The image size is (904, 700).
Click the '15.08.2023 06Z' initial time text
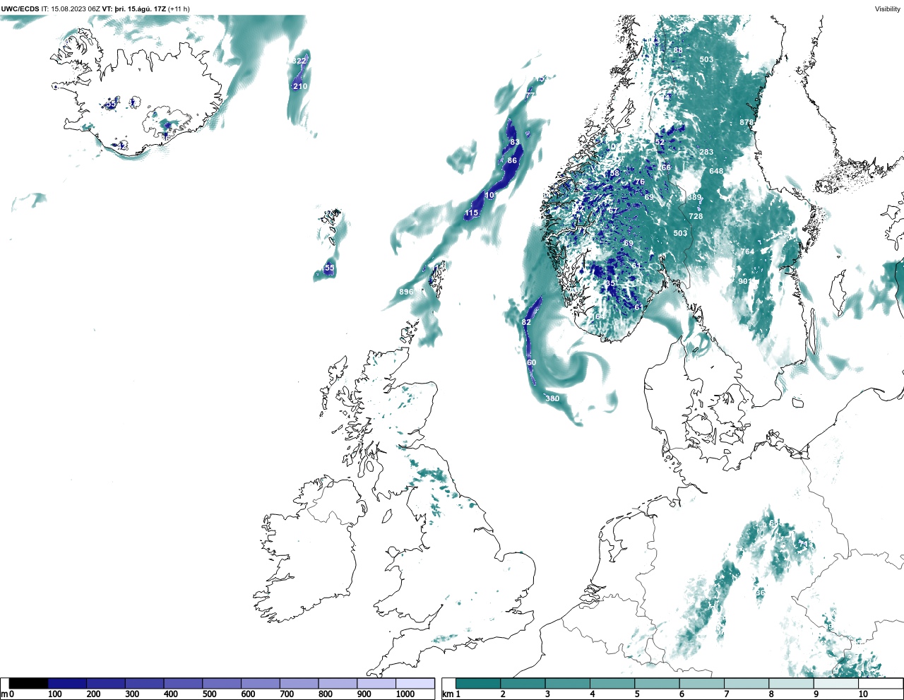[x=76, y=9]
